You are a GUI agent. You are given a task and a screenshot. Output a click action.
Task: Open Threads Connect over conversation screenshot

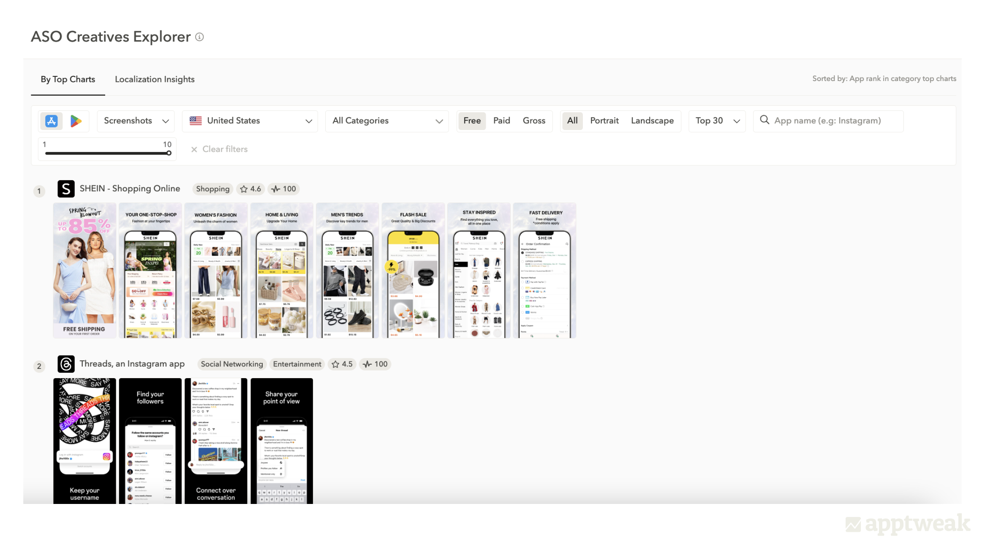(216, 441)
